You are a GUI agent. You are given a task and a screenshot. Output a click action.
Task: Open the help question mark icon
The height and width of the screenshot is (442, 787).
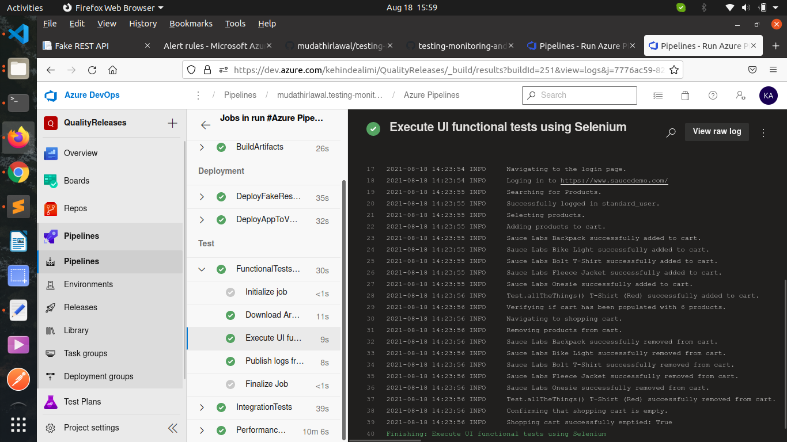(713, 96)
